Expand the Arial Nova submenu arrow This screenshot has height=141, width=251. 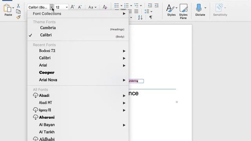(x=124, y=80)
